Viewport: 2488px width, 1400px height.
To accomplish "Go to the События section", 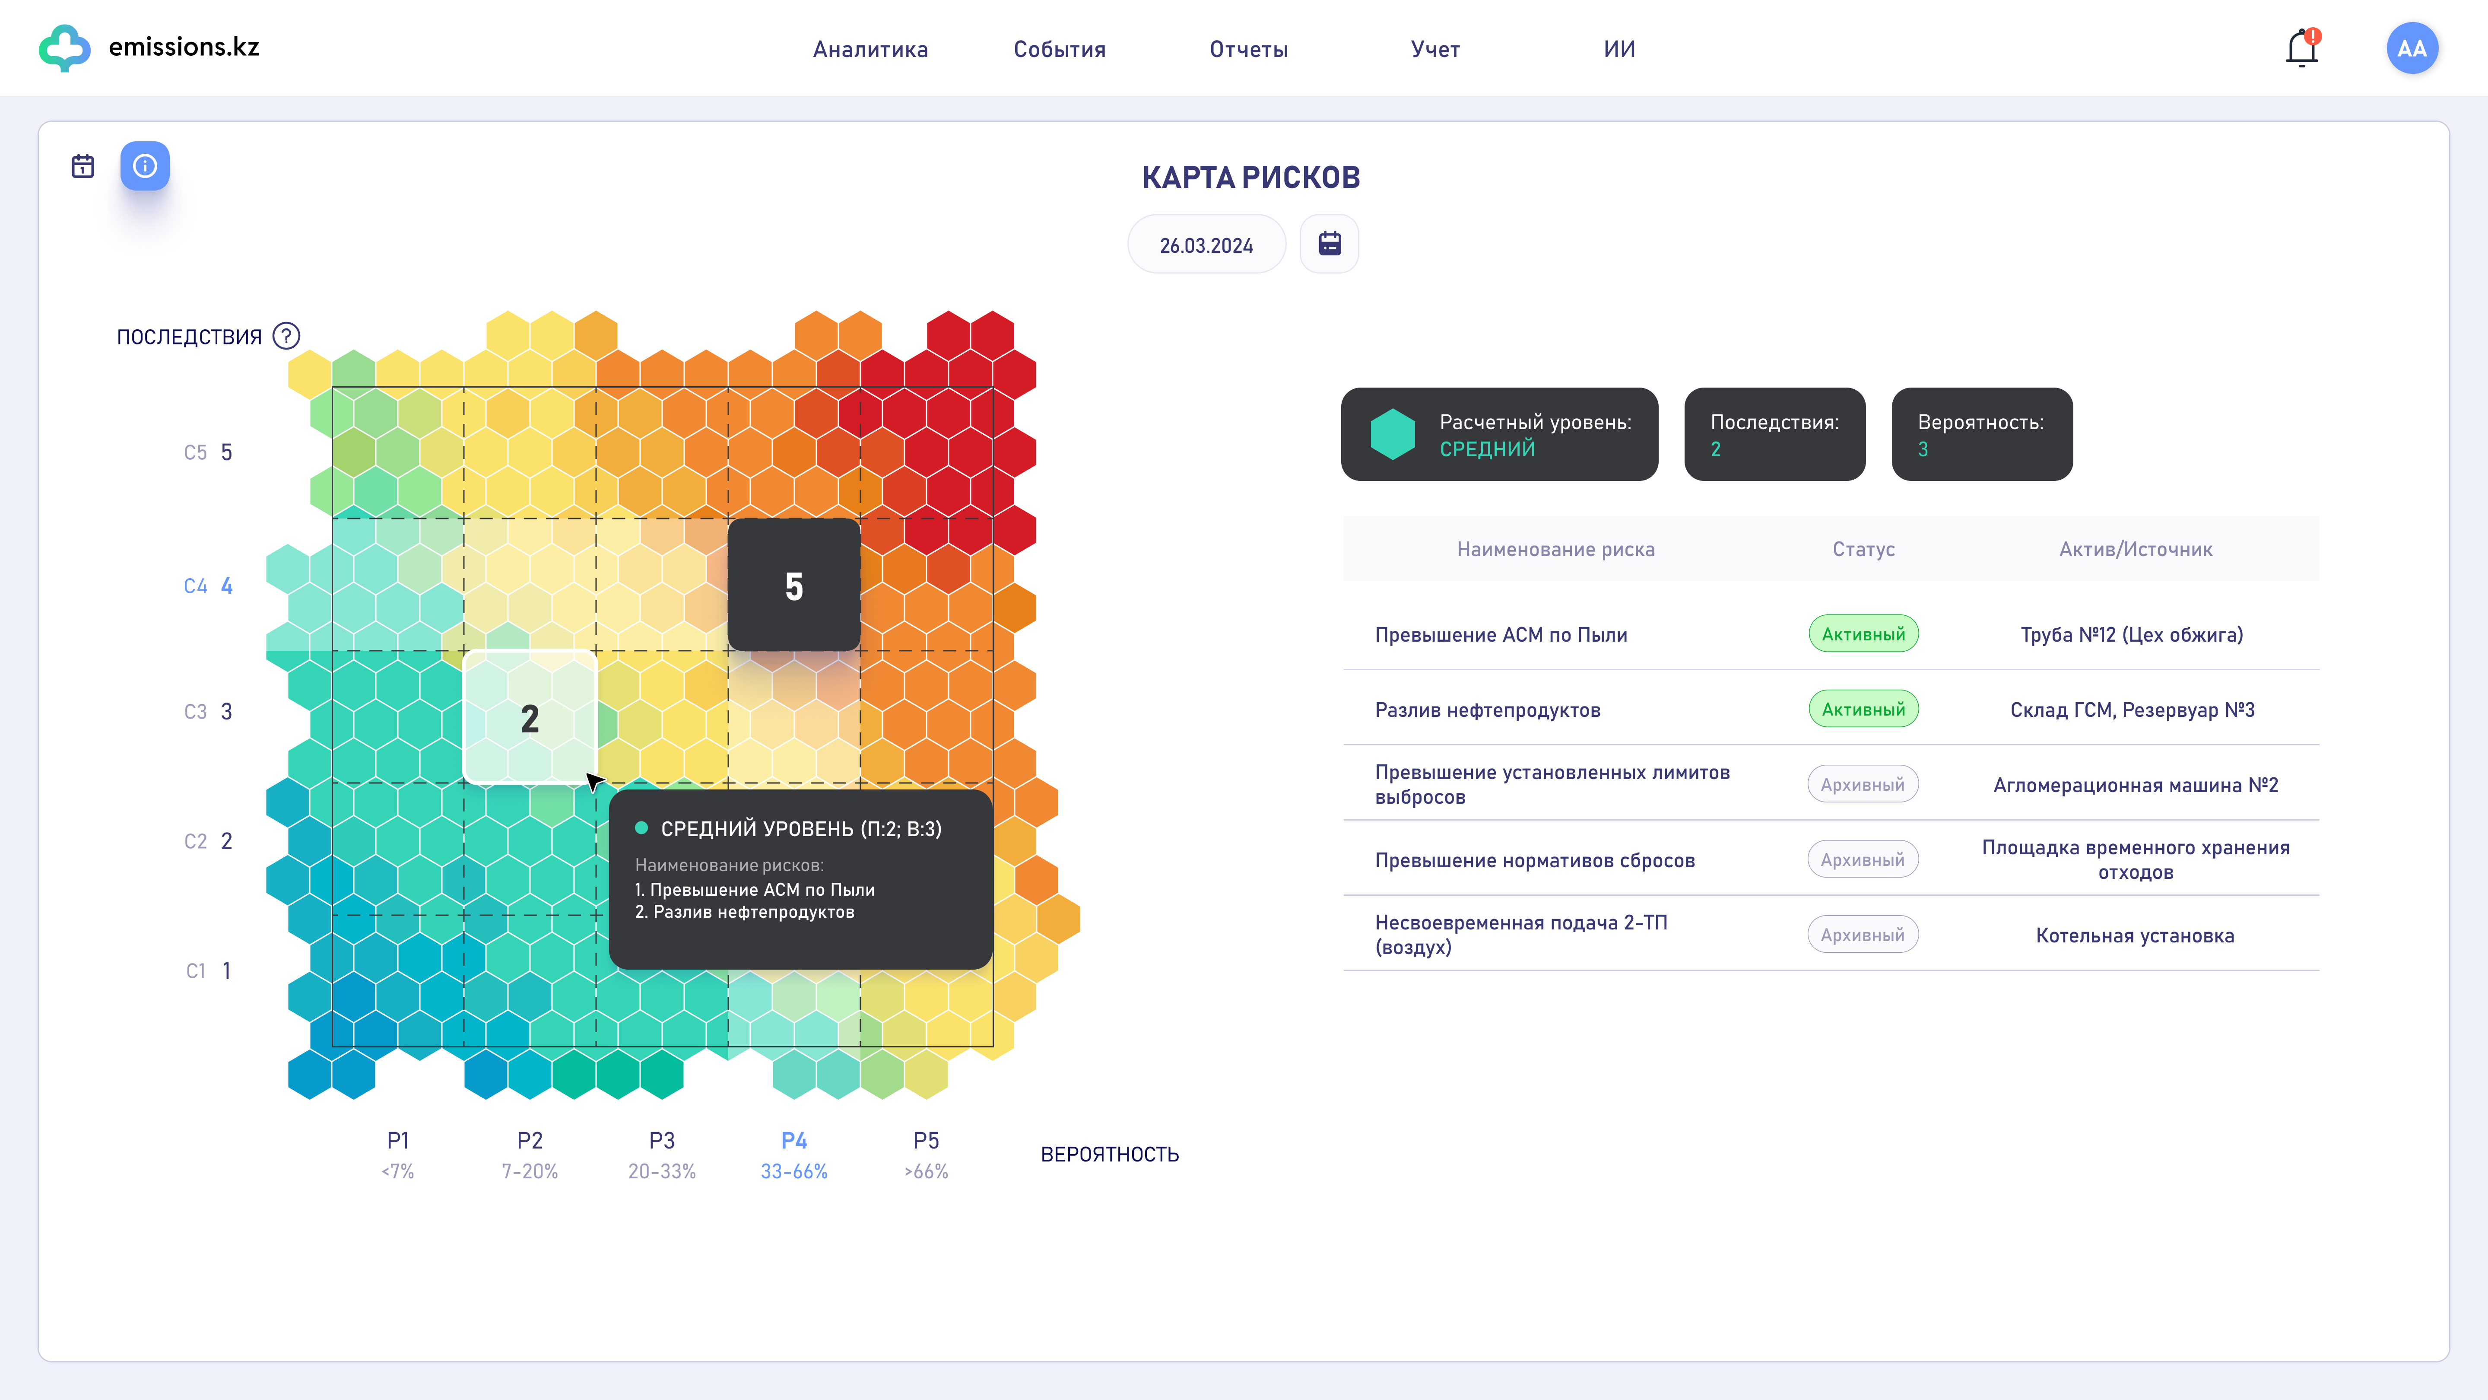I will coord(1060,49).
